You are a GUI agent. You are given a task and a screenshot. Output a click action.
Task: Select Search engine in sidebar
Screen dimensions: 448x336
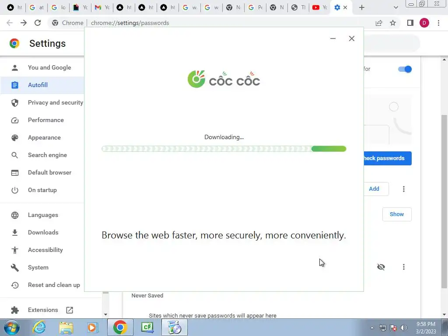click(x=47, y=155)
